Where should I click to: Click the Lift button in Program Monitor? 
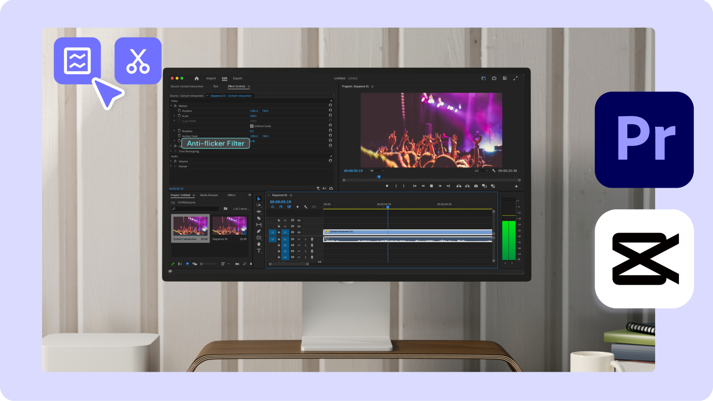coord(459,186)
